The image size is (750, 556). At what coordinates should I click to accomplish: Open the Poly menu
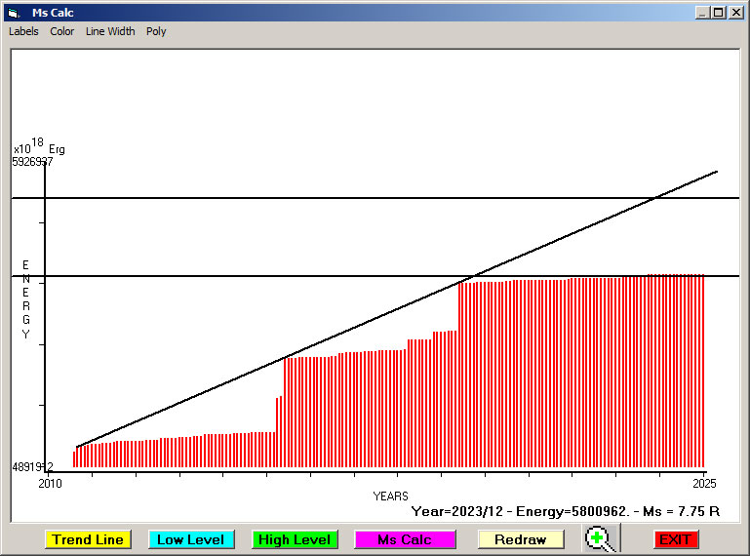point(156,31)
